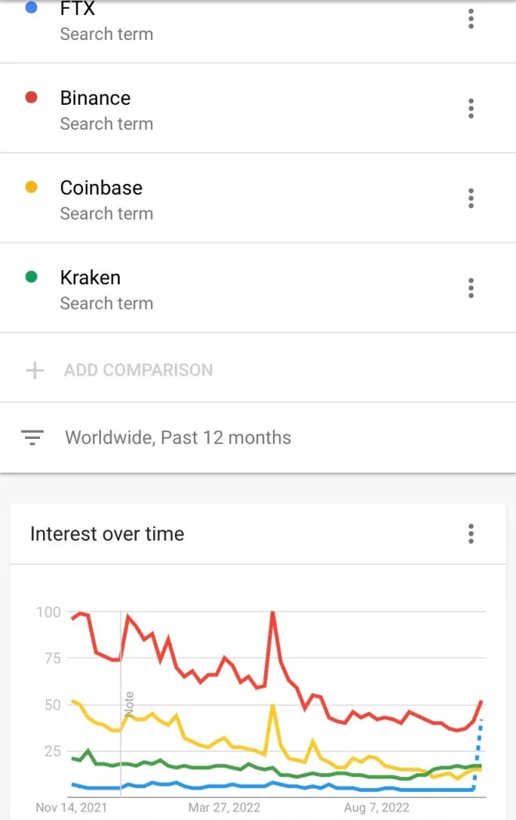Click the yellow Coinbase color dot
This screenshot has width=516, height=820.
(x=31, y=188)
